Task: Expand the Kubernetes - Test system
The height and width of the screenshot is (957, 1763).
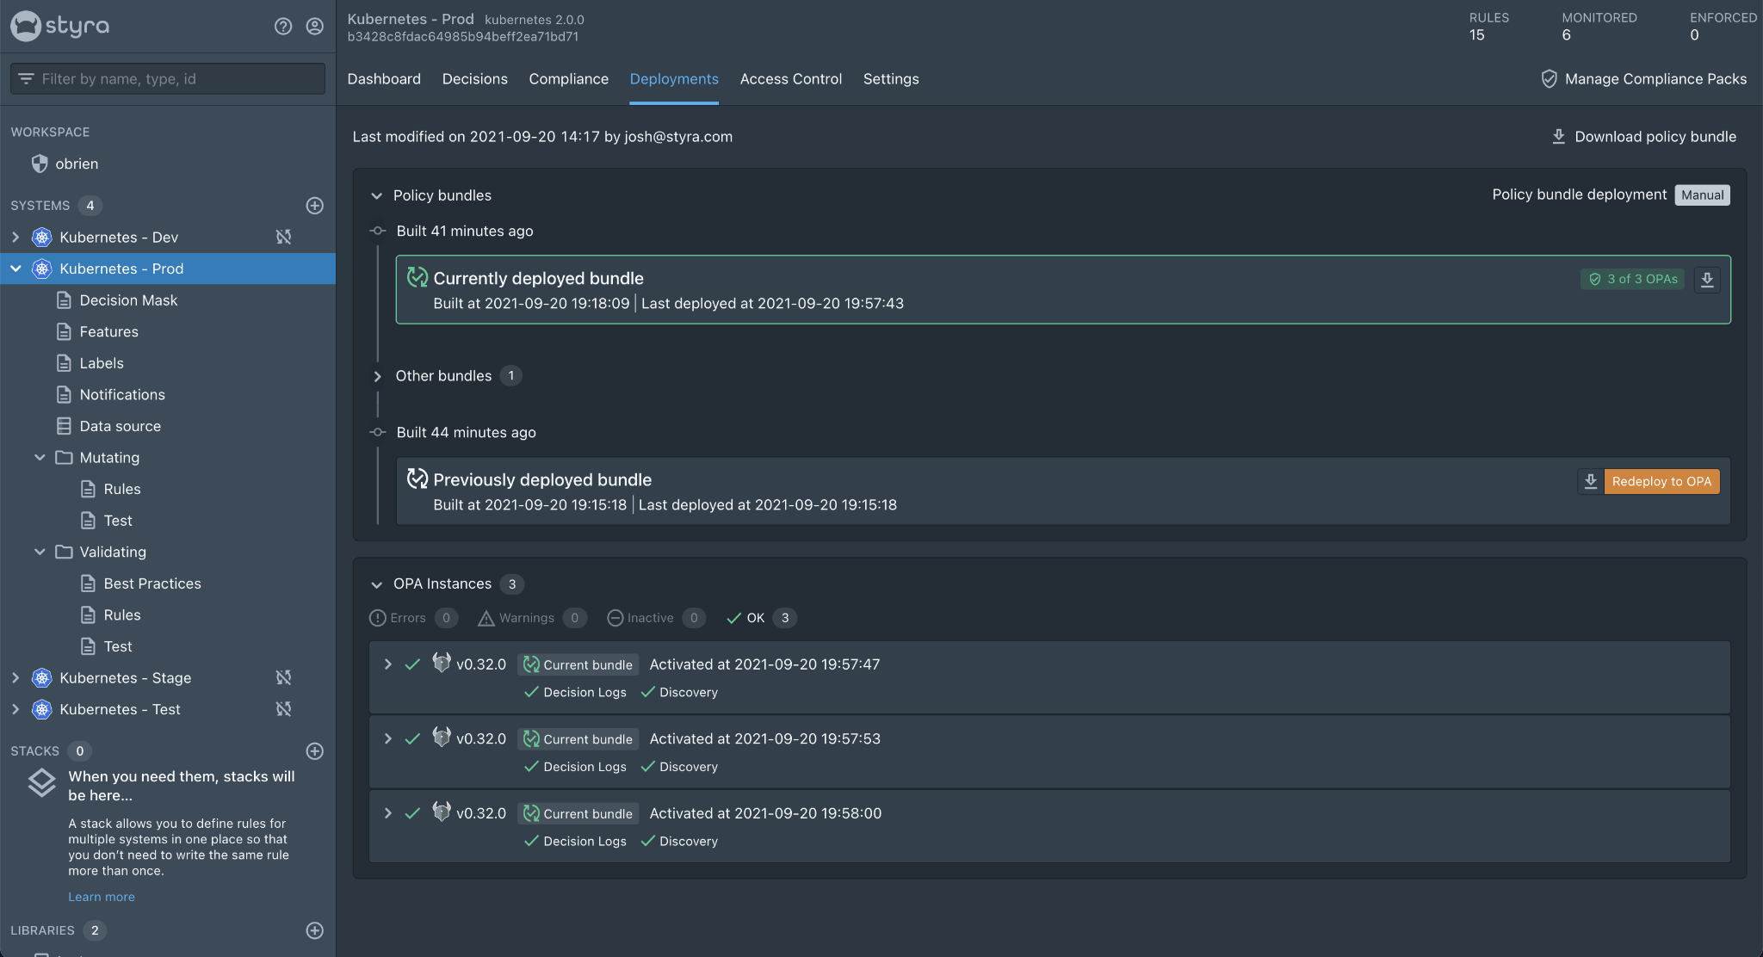Action: (x=15, y=709)
